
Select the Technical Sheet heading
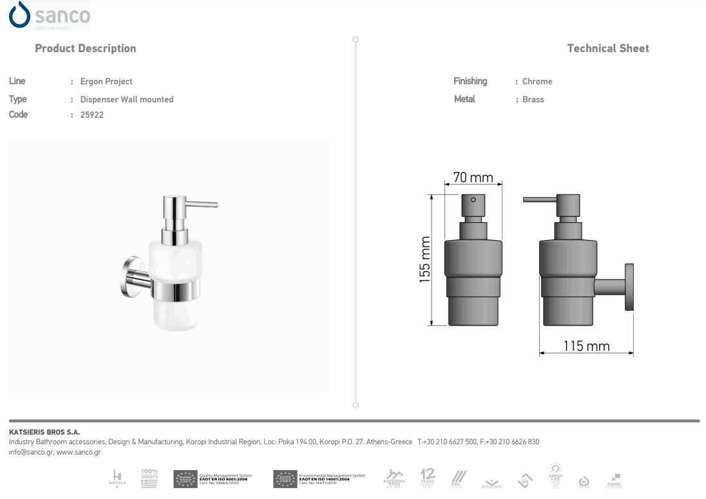607,48
